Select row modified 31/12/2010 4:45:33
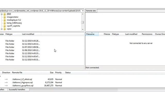The width and height of the screenshot is (165, 92). [31, 53]
